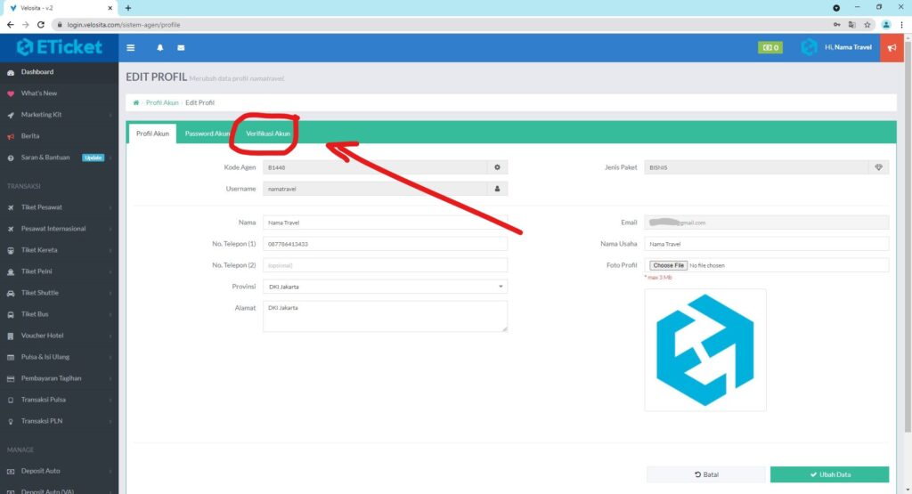The height and width of the screenshot is (494, 912).
Task: Open the Hi, Nama Travel user menu
Action: tap(836, 47)
